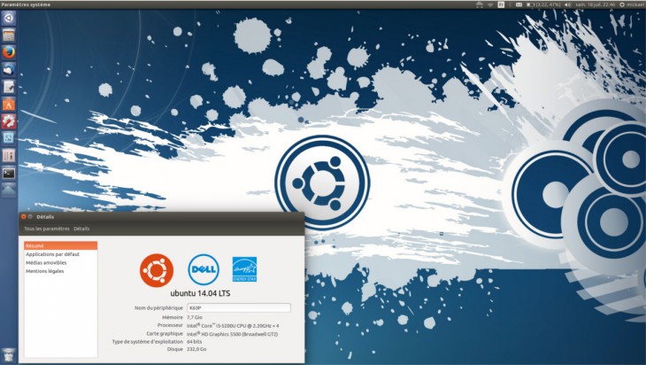The width and height of the screenshot is (646, 365).
Task: Click the sound volume indicator
Action: click(x=567, y=4)
